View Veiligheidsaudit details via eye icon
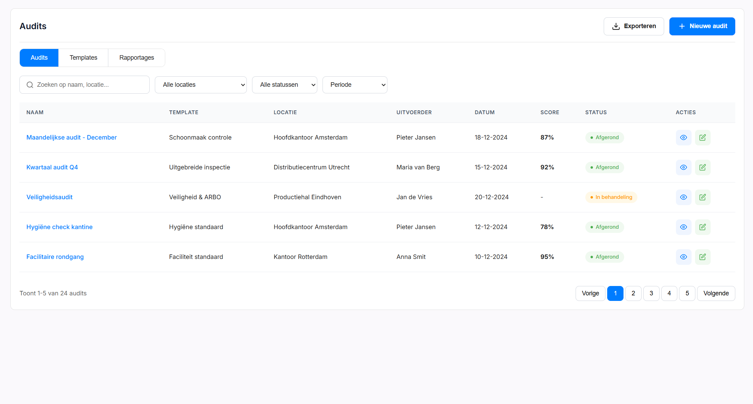 point(684,197)
